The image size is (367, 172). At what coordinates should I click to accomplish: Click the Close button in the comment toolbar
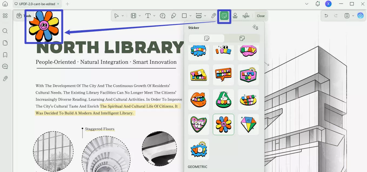261,16
